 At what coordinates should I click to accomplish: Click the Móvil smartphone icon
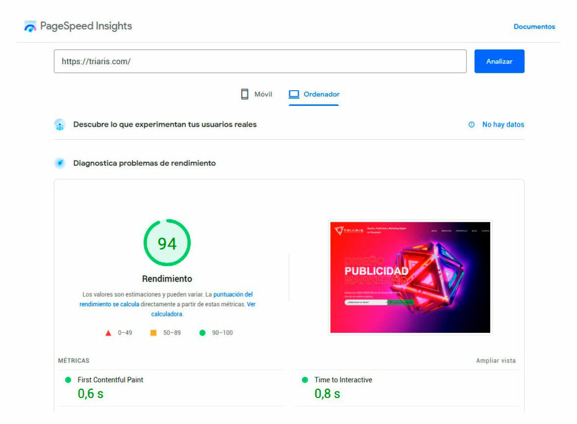click(x=245, y=93)
